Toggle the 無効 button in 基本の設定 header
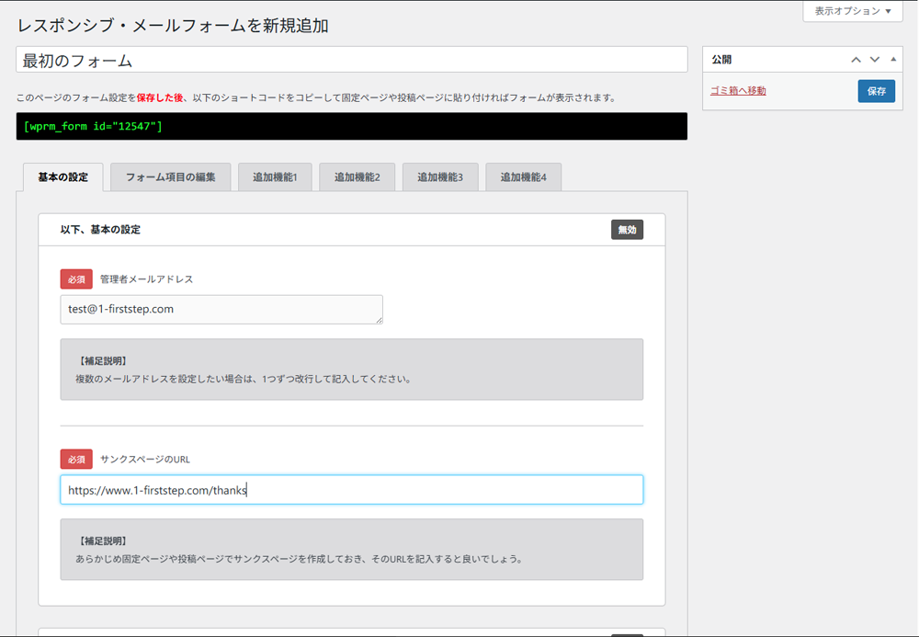The height and width of the screenshot is (637, 919). 627,230
